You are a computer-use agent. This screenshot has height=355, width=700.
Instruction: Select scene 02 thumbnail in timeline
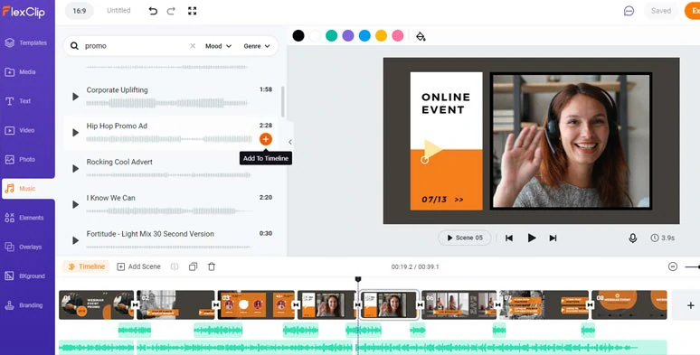(175, 304)
